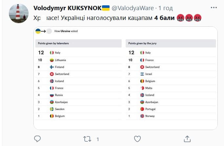Click Finland flag in televoters list
This screenshot has height=146, width=224.
coord(52,67)
